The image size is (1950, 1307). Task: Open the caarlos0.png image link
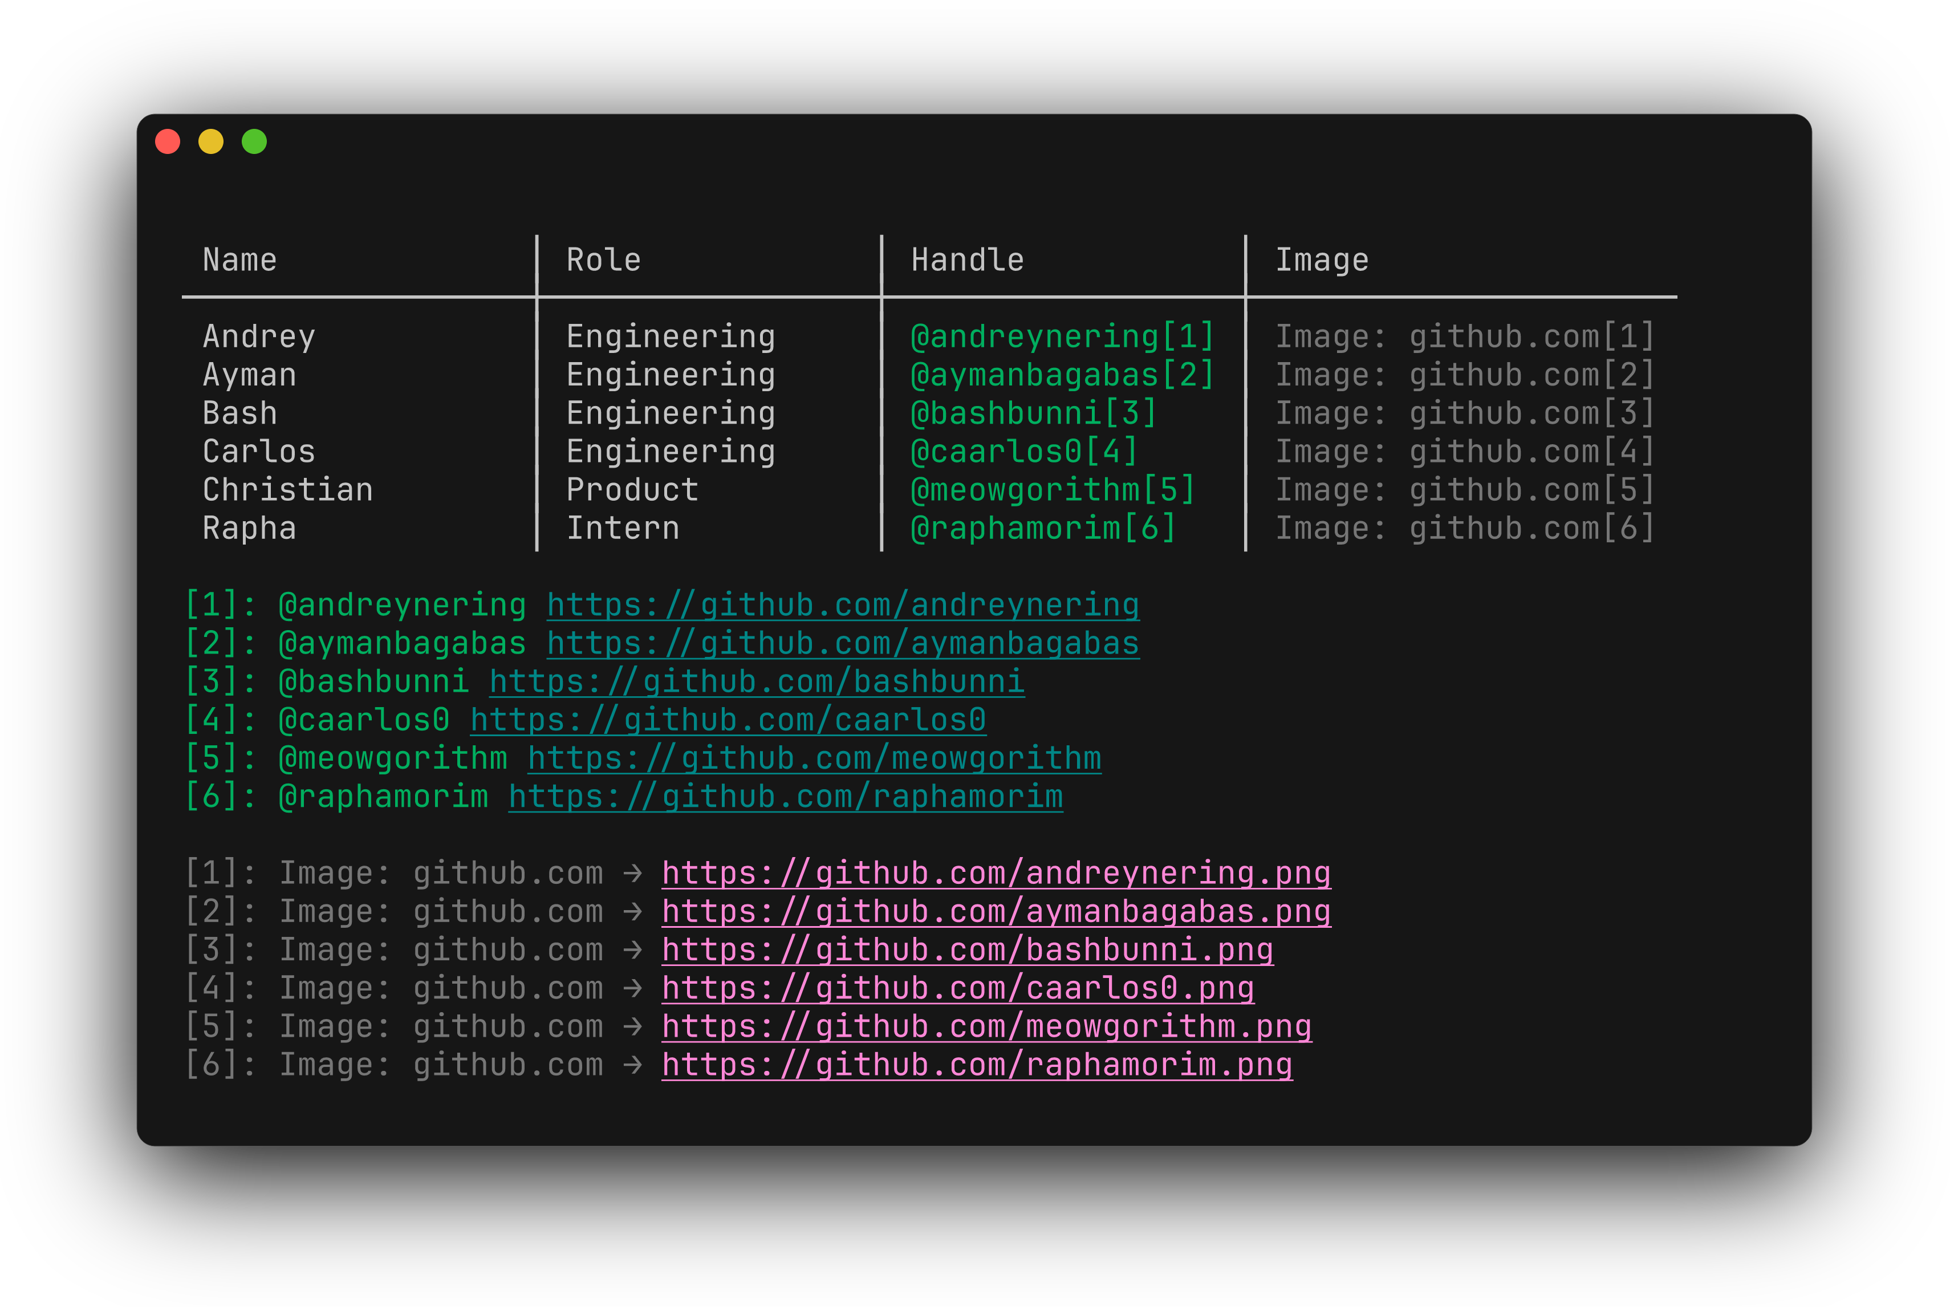tap(958, 989)
